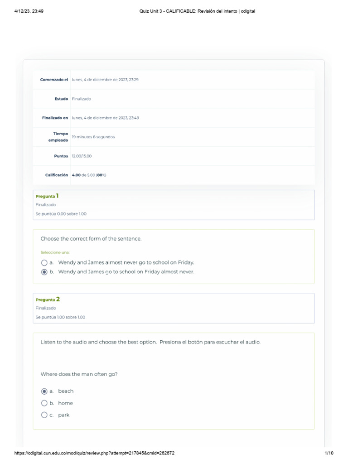Open the cdigital.cun.edu.co review URL
The height and width of the screenshot is (464, 348).
pyautogui.click(x=95, y=453)
